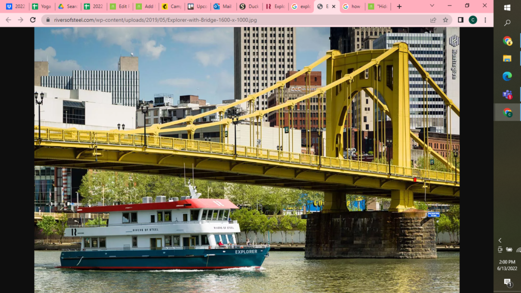
Task: Open Microsoft Edge from the taskbar
Action: [x=507, y=76]
